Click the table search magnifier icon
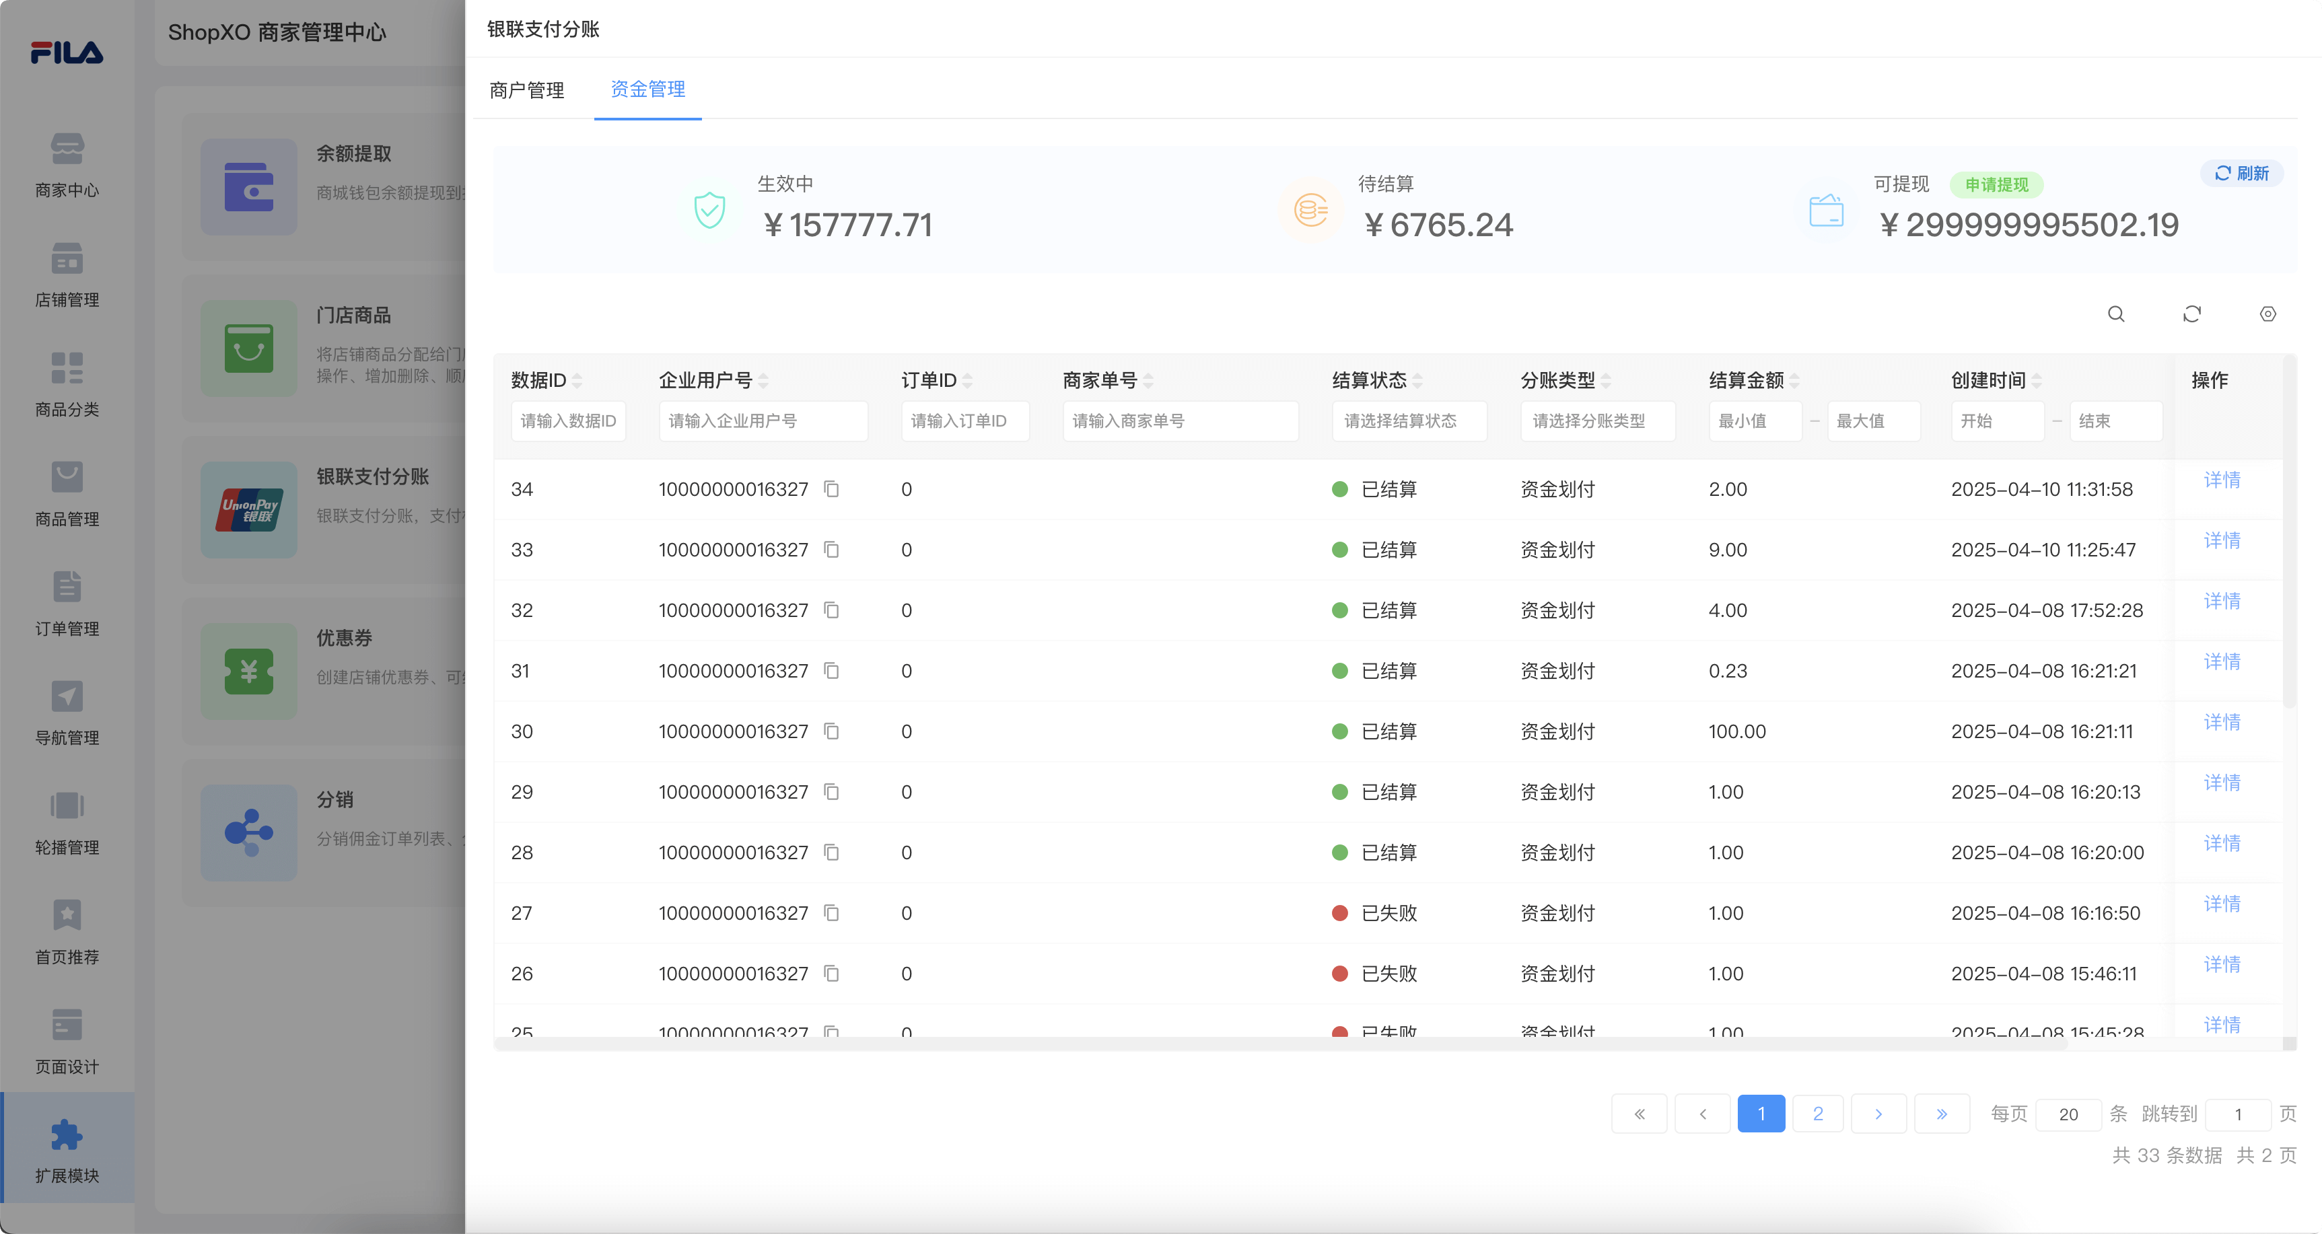 coord(2115,314)
